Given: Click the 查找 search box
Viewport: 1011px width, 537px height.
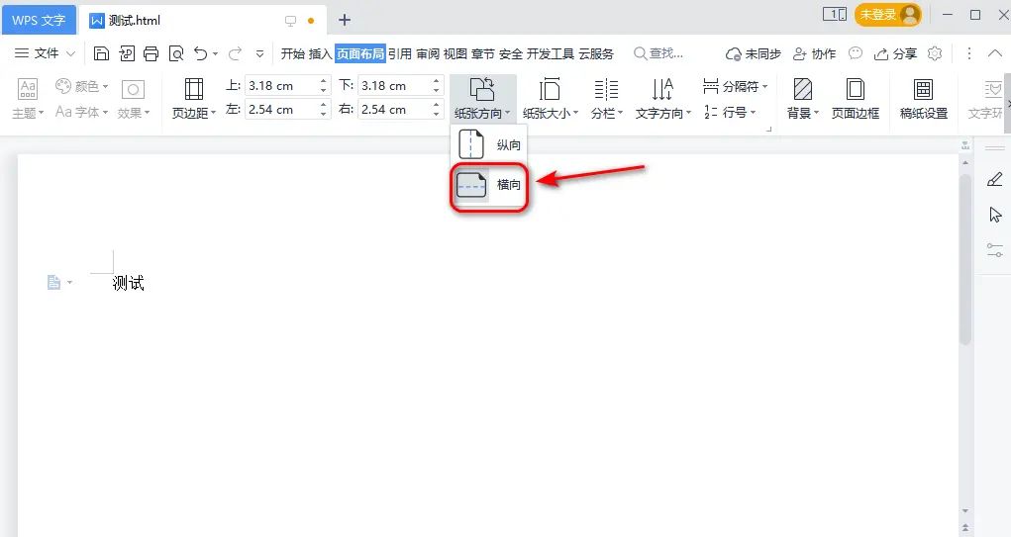Looking at the screenshot, I should (658, 53).
